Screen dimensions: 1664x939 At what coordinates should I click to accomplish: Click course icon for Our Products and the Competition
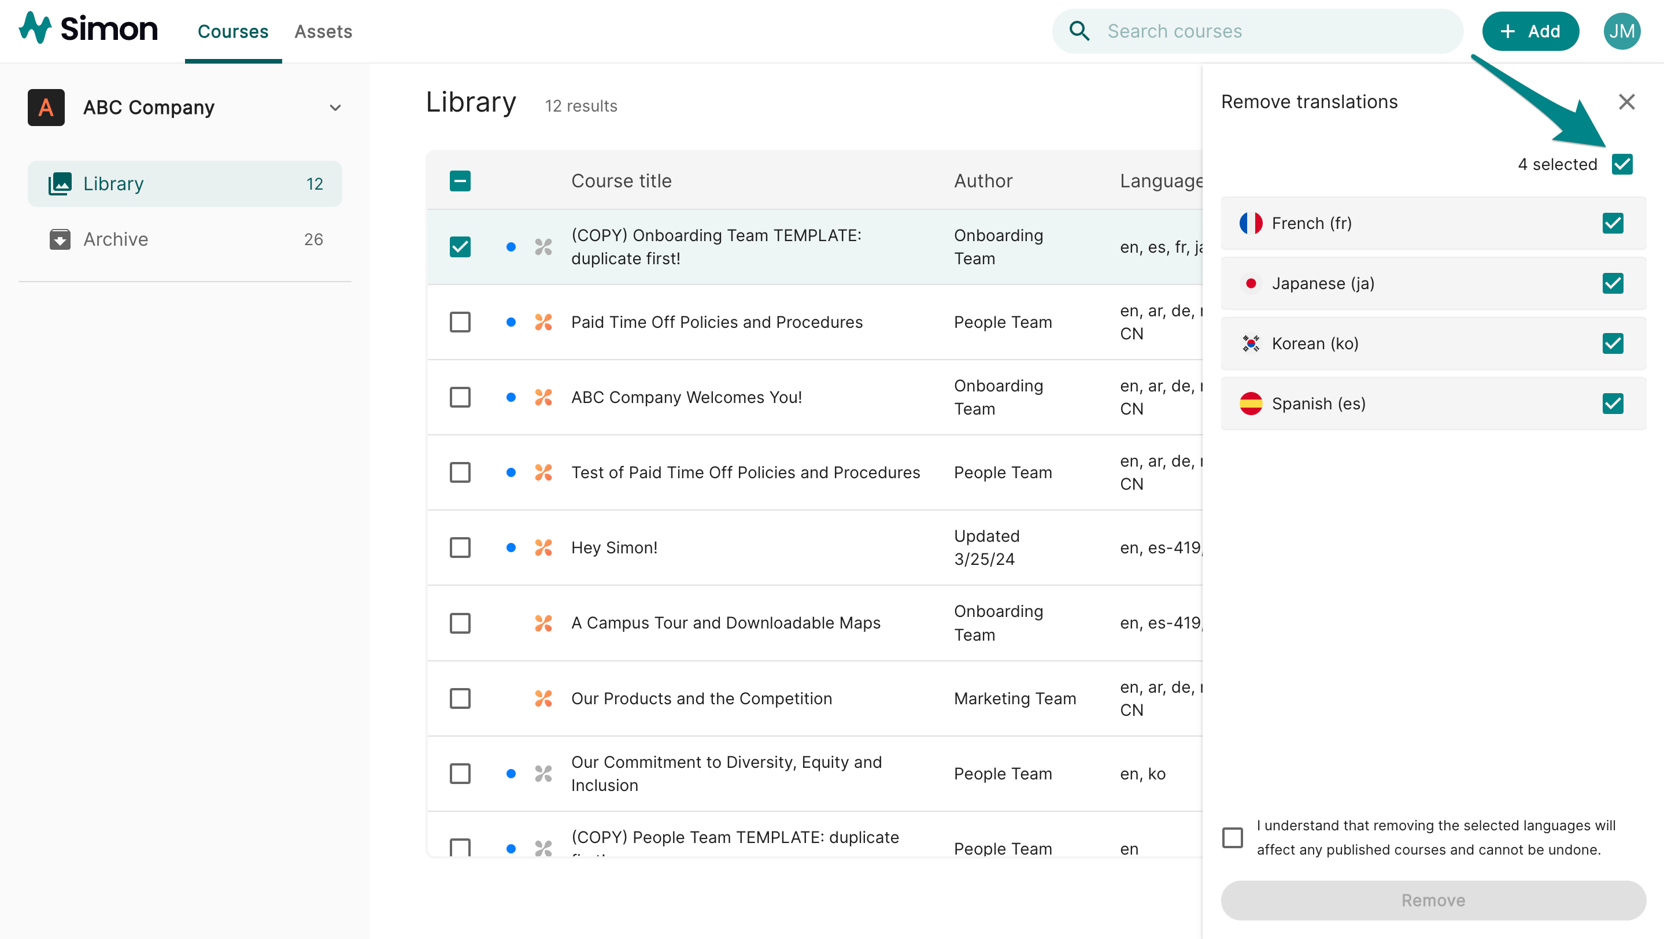(543, 698)
